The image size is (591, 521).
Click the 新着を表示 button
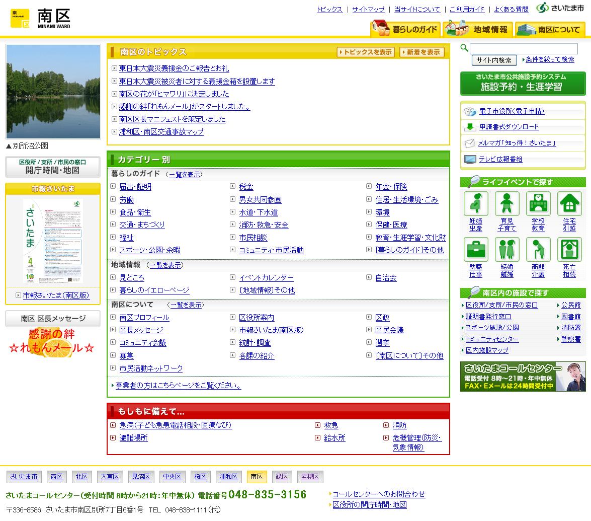[422, 52]
